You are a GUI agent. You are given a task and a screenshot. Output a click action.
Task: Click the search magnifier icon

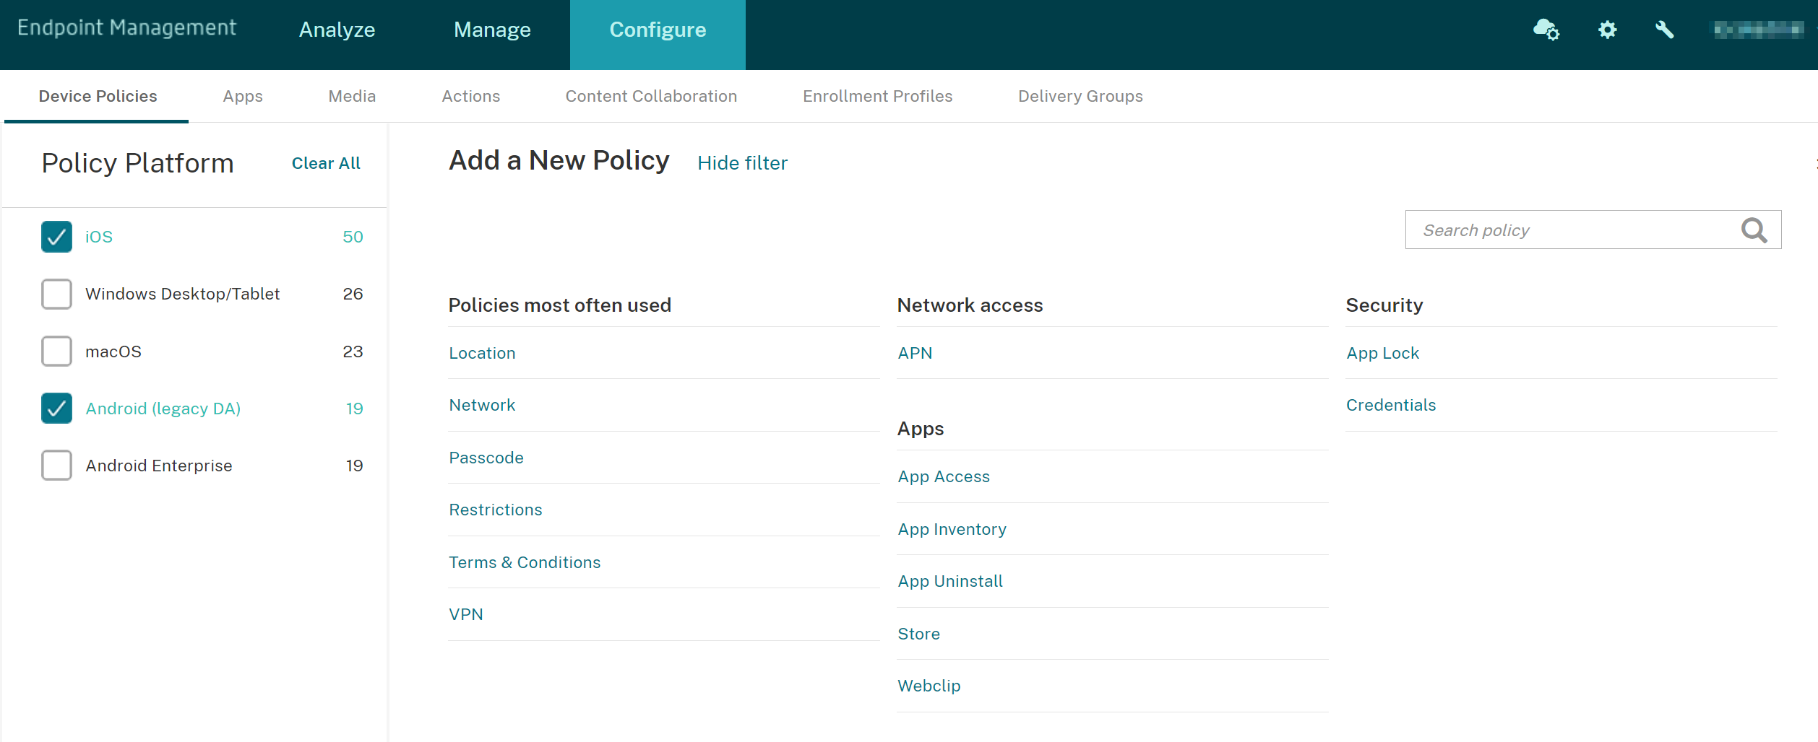[x=1754, y=230]
